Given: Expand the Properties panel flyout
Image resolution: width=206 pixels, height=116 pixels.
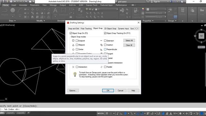Looking at the screenshot, I should tap(148, 21).
